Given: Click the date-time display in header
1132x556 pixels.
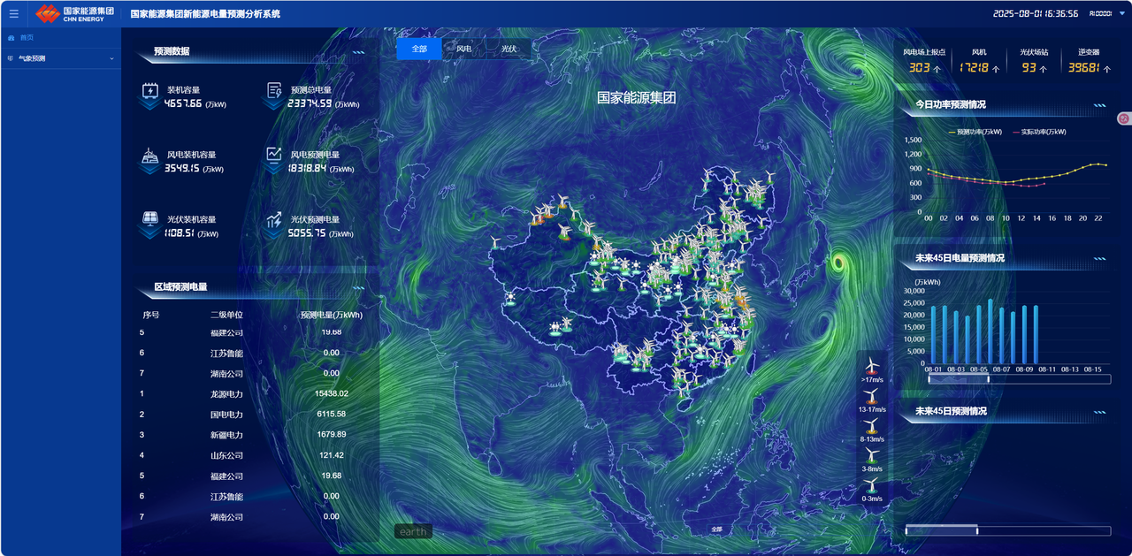Looking at the screenshot, I should [x=1036, y=14].
